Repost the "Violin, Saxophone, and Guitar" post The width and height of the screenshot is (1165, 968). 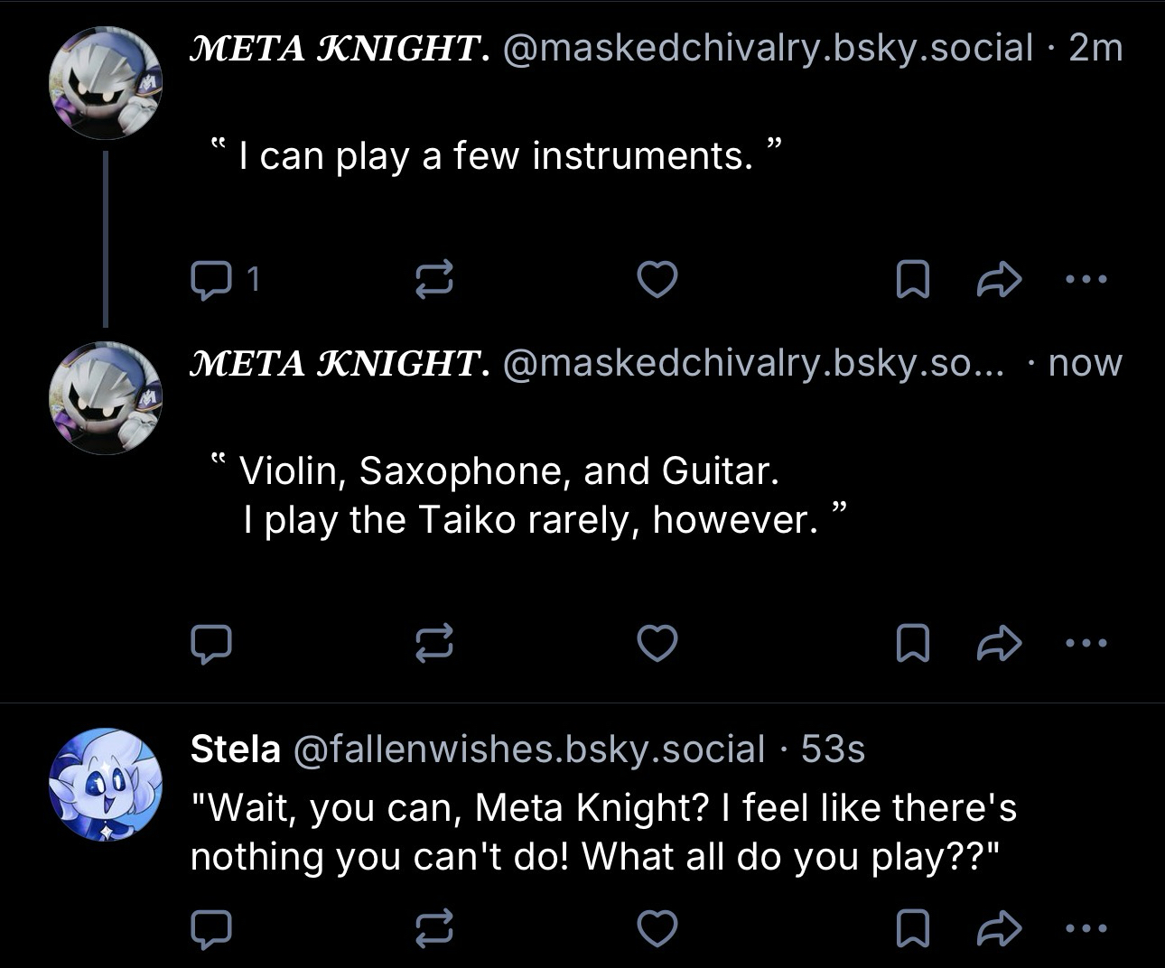(x=433, y=644)
